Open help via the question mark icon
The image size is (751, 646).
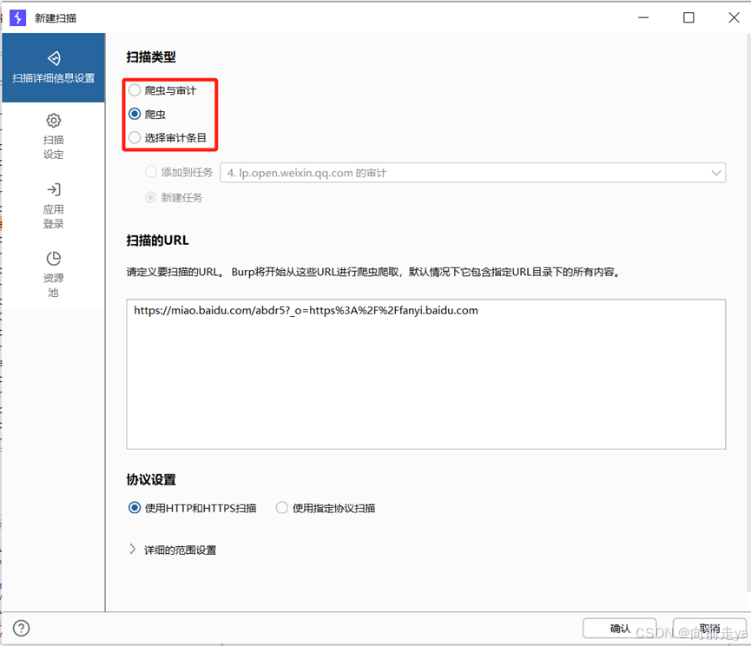21,629
